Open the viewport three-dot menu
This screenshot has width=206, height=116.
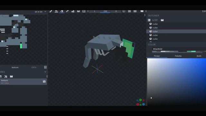pos(145,15)
